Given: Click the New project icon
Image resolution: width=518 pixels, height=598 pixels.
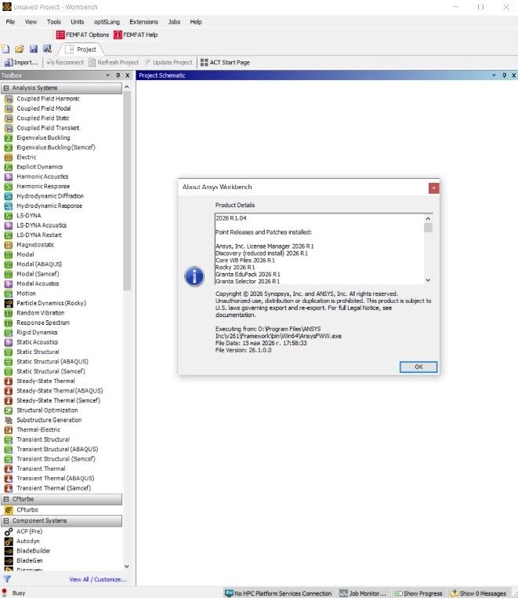Looking at the screenshot, I should (x=5, y=49).
